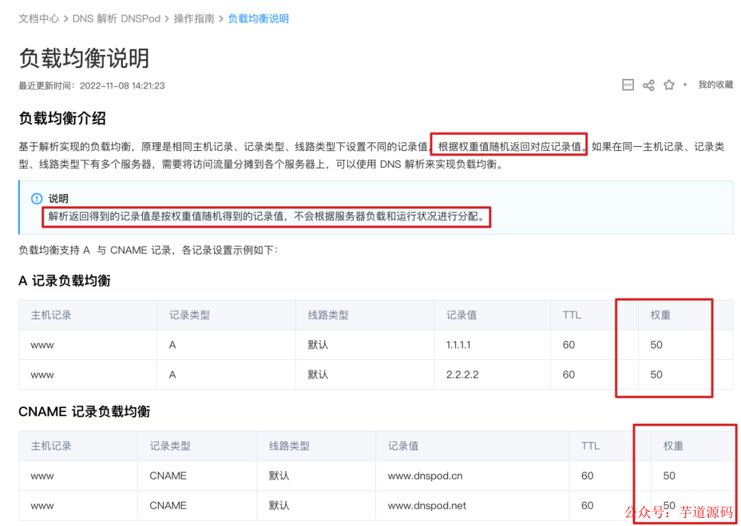Click 线路类型 header in CNAME table
The image size is (741, 526).
pos(290,446)
